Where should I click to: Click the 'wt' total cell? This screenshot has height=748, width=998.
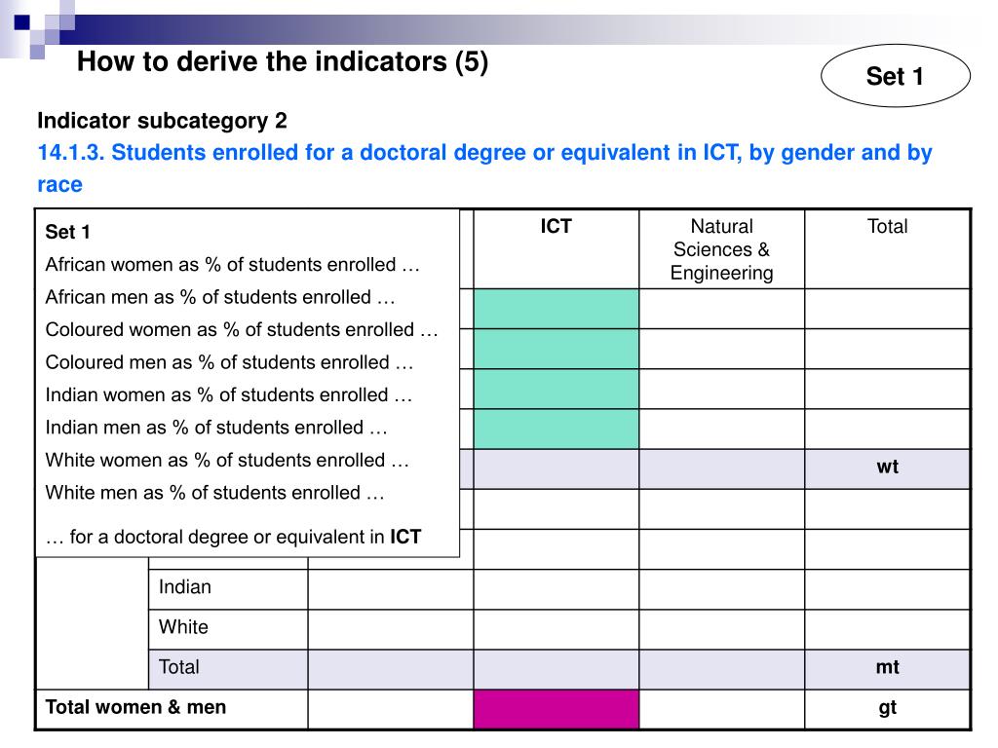point(887,468)
